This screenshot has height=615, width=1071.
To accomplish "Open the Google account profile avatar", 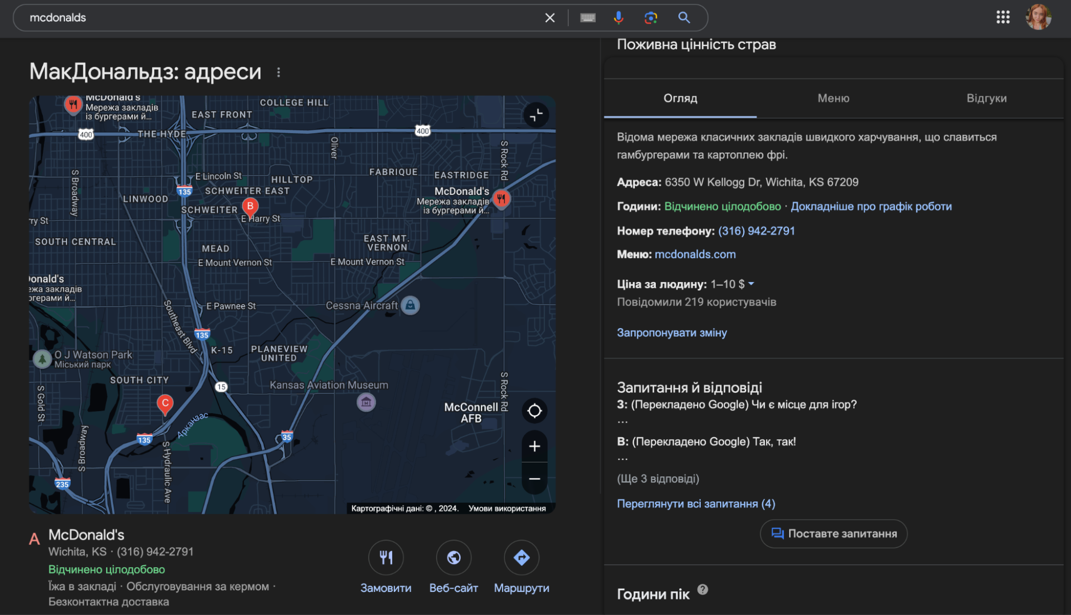I will (x=1038, y=17).
